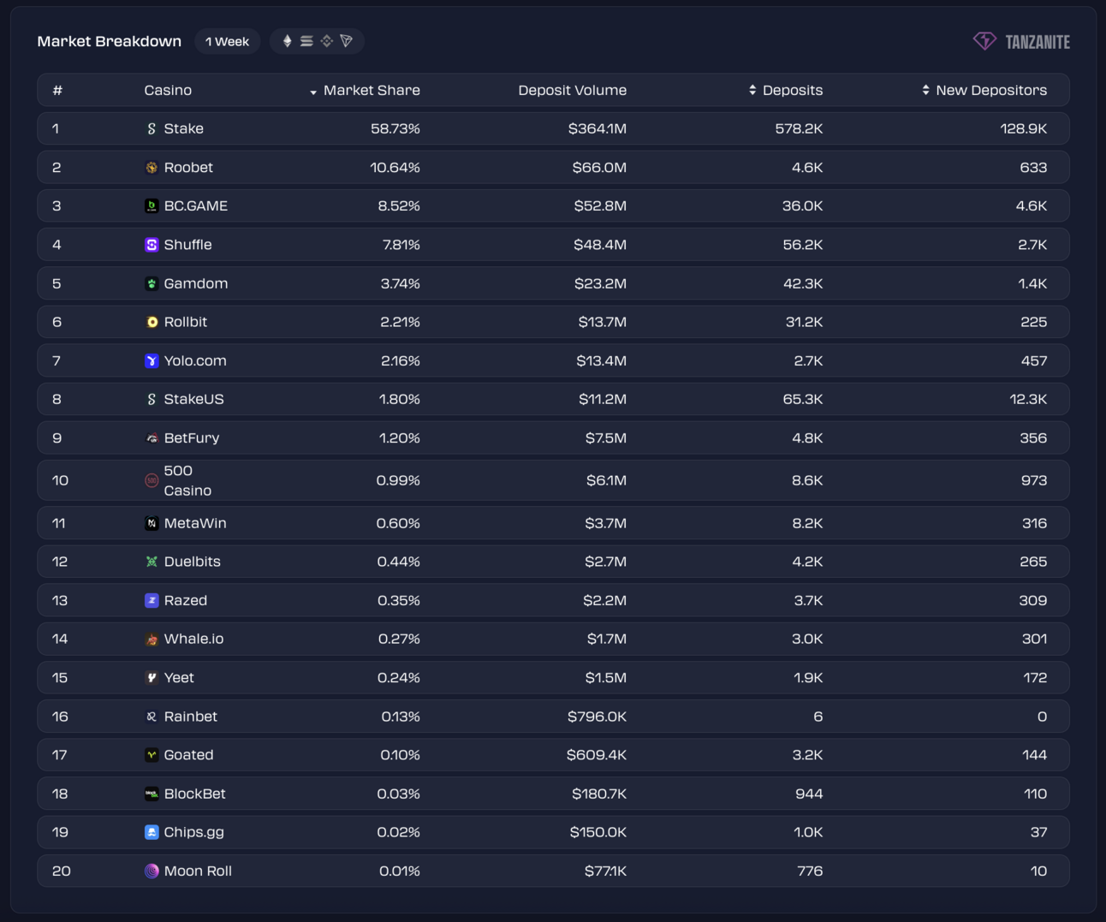Screen dimensions: 1106x922
Task: Click the Moon Roll logo icon
Action: (152, 871)
